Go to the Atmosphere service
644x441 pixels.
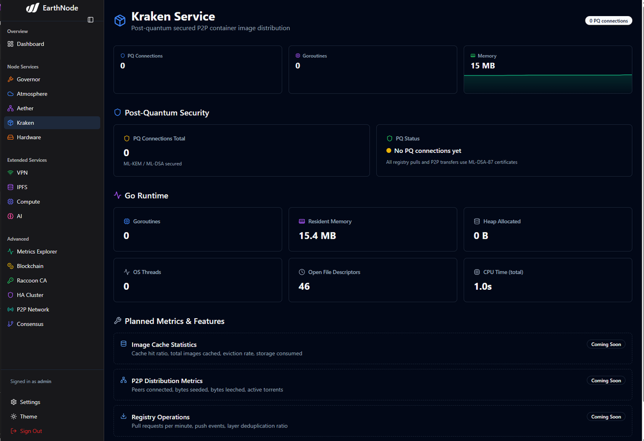52,94
